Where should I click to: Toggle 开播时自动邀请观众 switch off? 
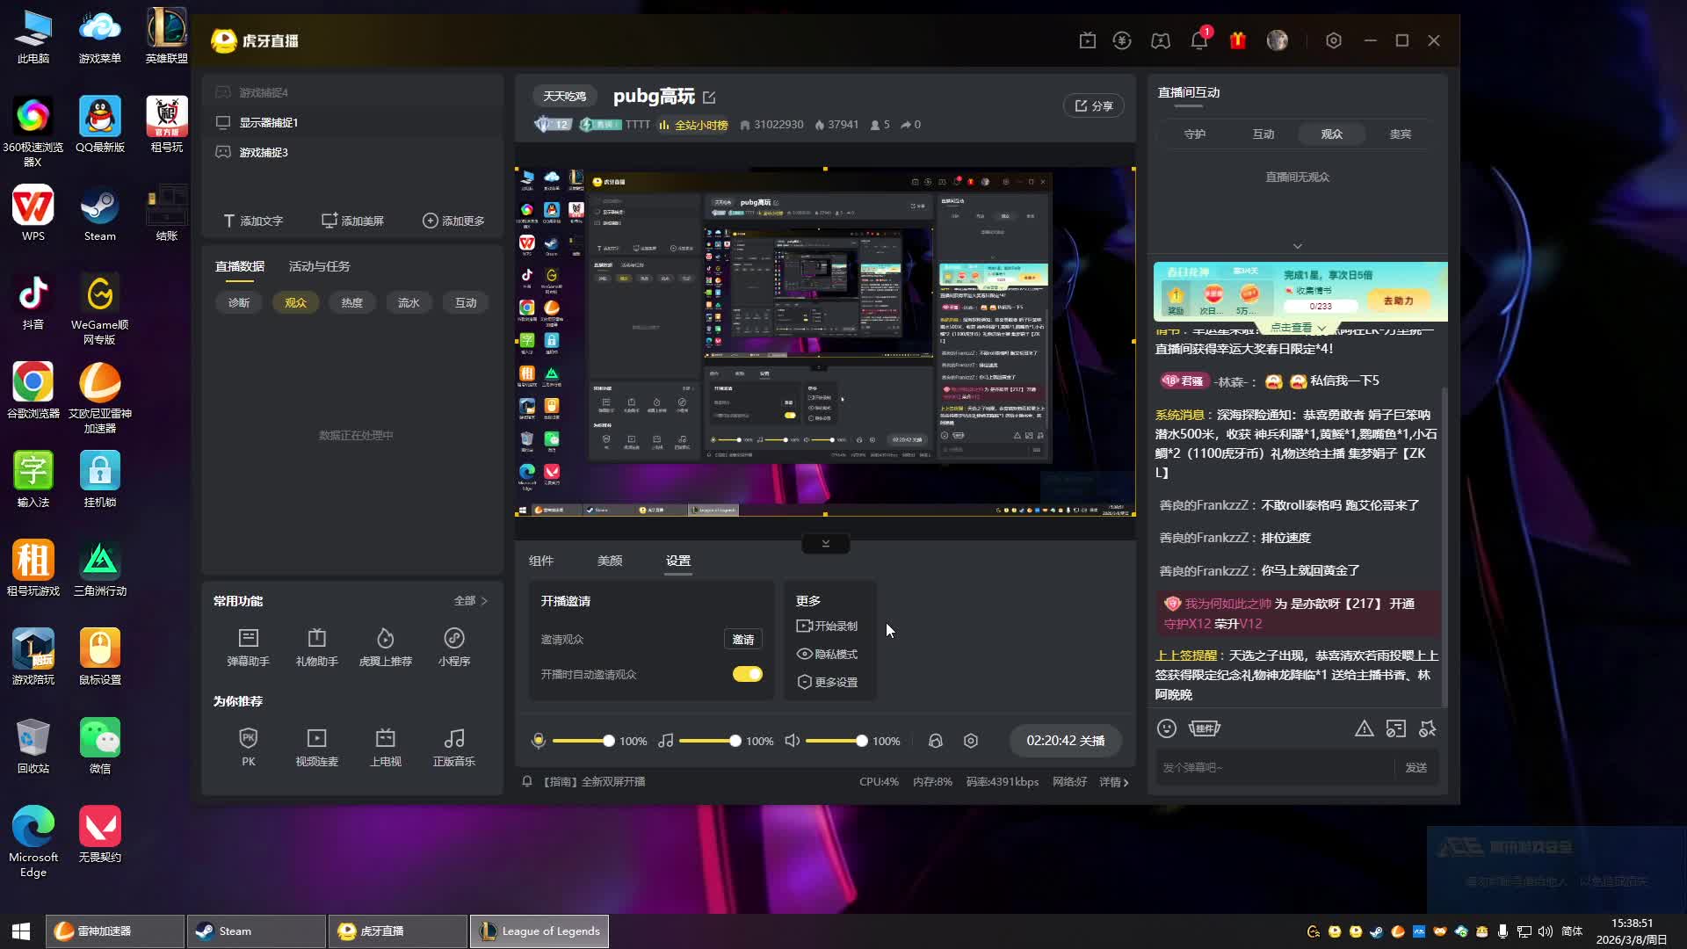point(747,674)
